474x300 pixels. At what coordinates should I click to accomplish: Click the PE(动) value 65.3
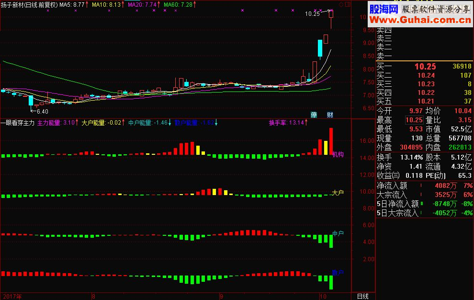point(464,175)
